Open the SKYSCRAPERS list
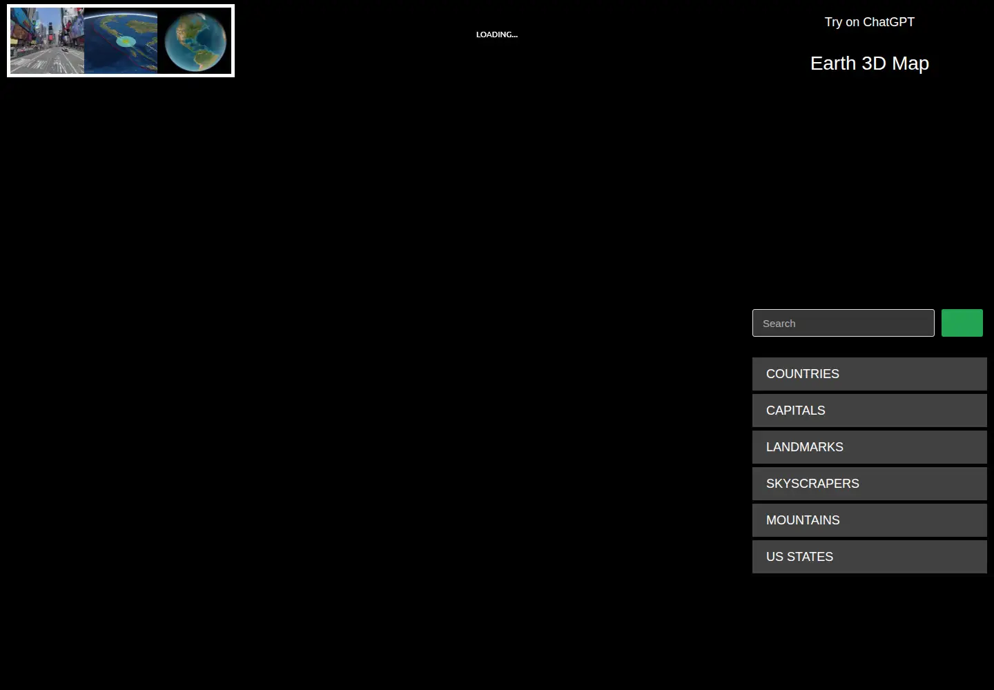The width and height of the screenshot is (994, 690). pyautogui.click(x=869, y=484)
